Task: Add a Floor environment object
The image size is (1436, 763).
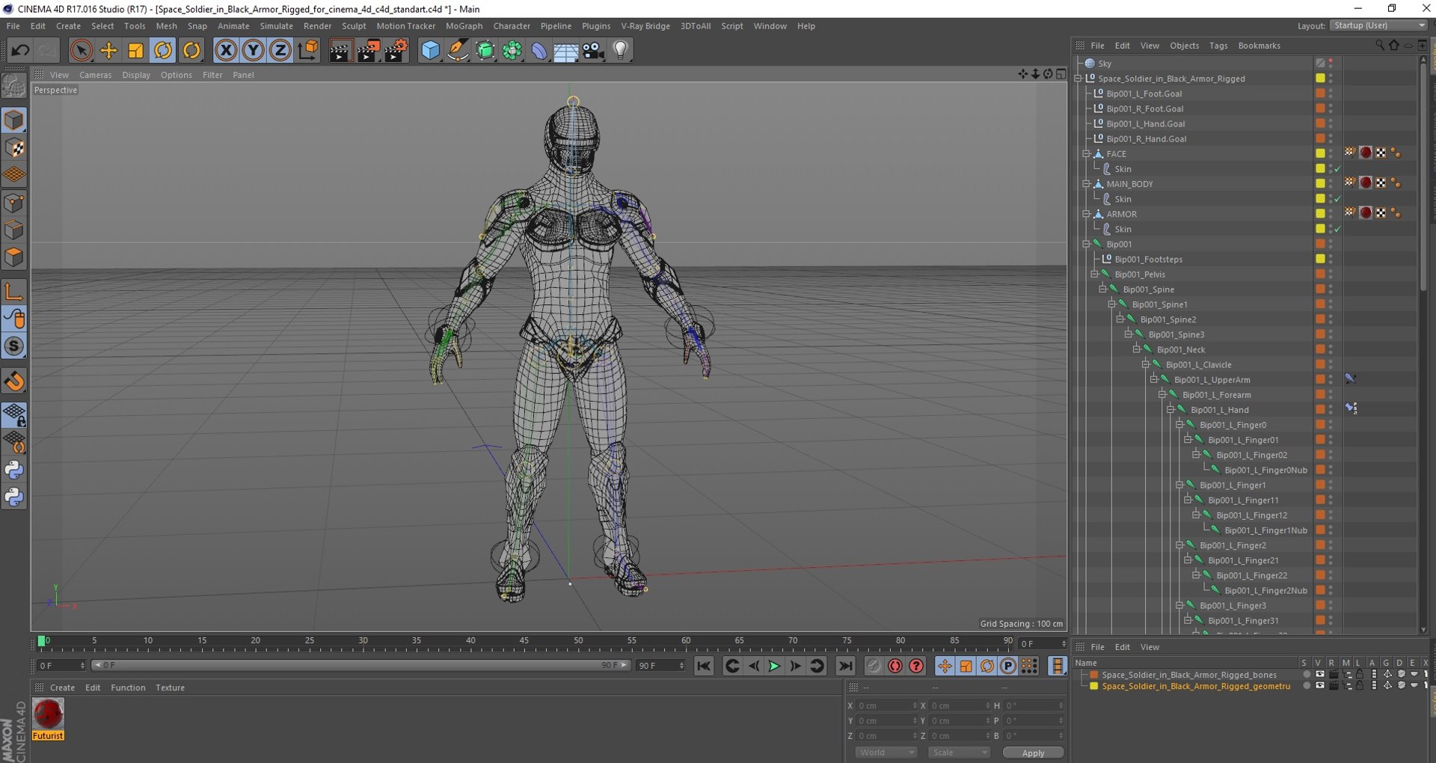Action: coord(566,50)
